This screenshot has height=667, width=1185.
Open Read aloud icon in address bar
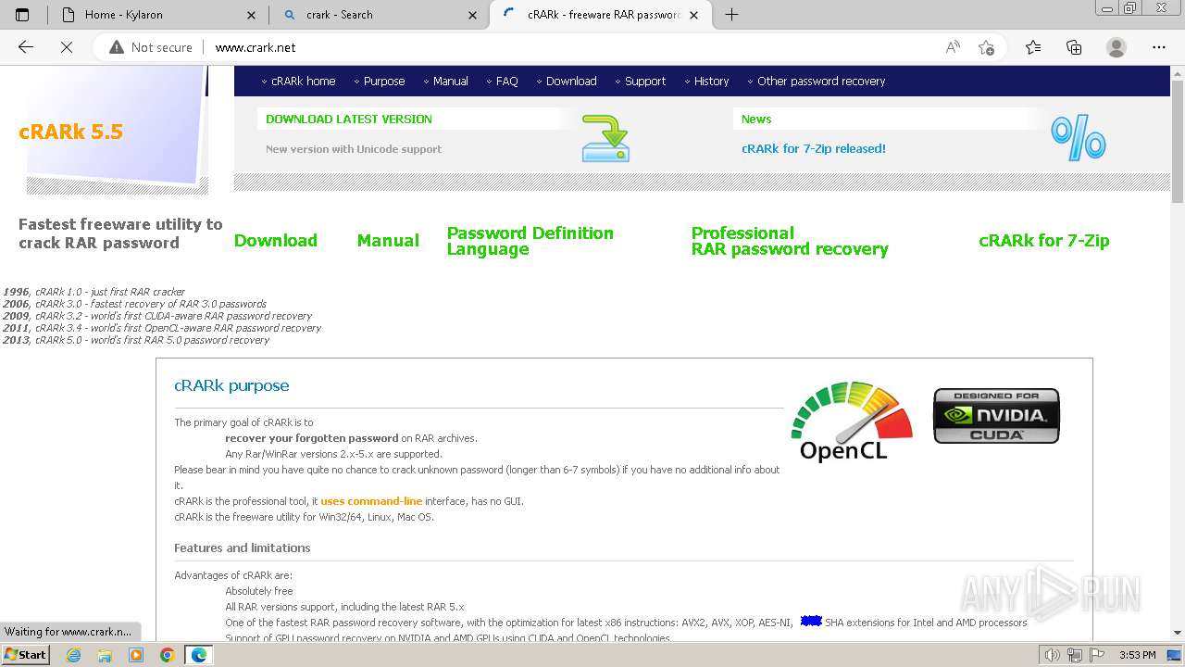953,47
